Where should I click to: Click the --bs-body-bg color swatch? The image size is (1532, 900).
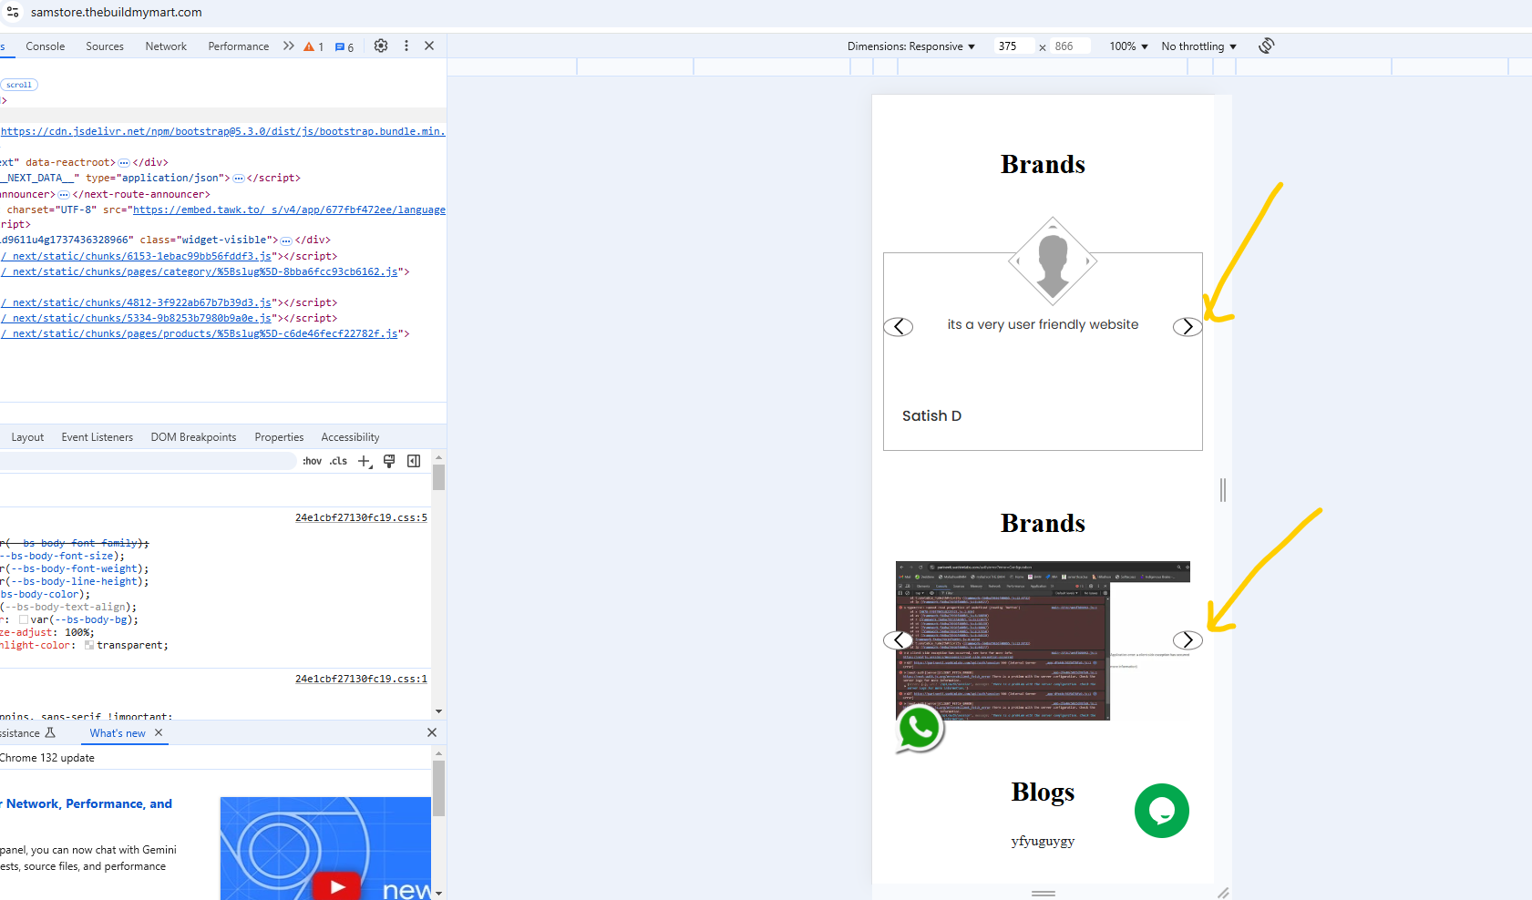(x=24, y=619)
